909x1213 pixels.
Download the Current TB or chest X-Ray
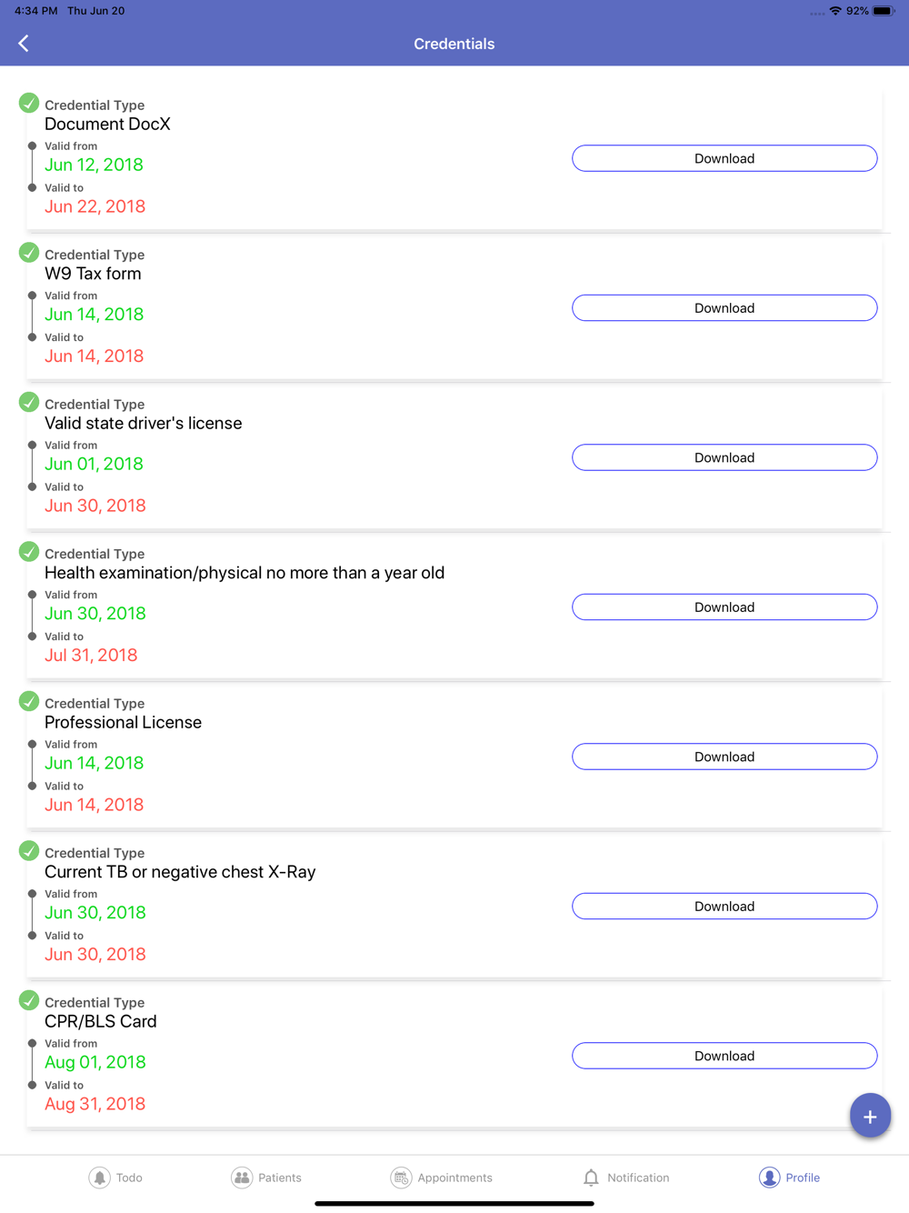click(x=724, y=907)
